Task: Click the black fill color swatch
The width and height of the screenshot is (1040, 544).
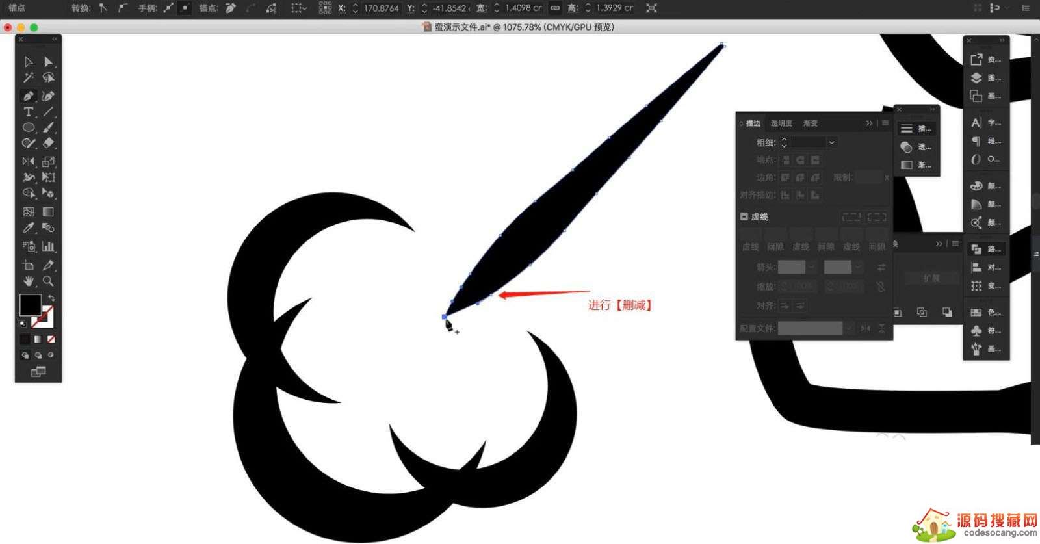Action: (29, 304)
